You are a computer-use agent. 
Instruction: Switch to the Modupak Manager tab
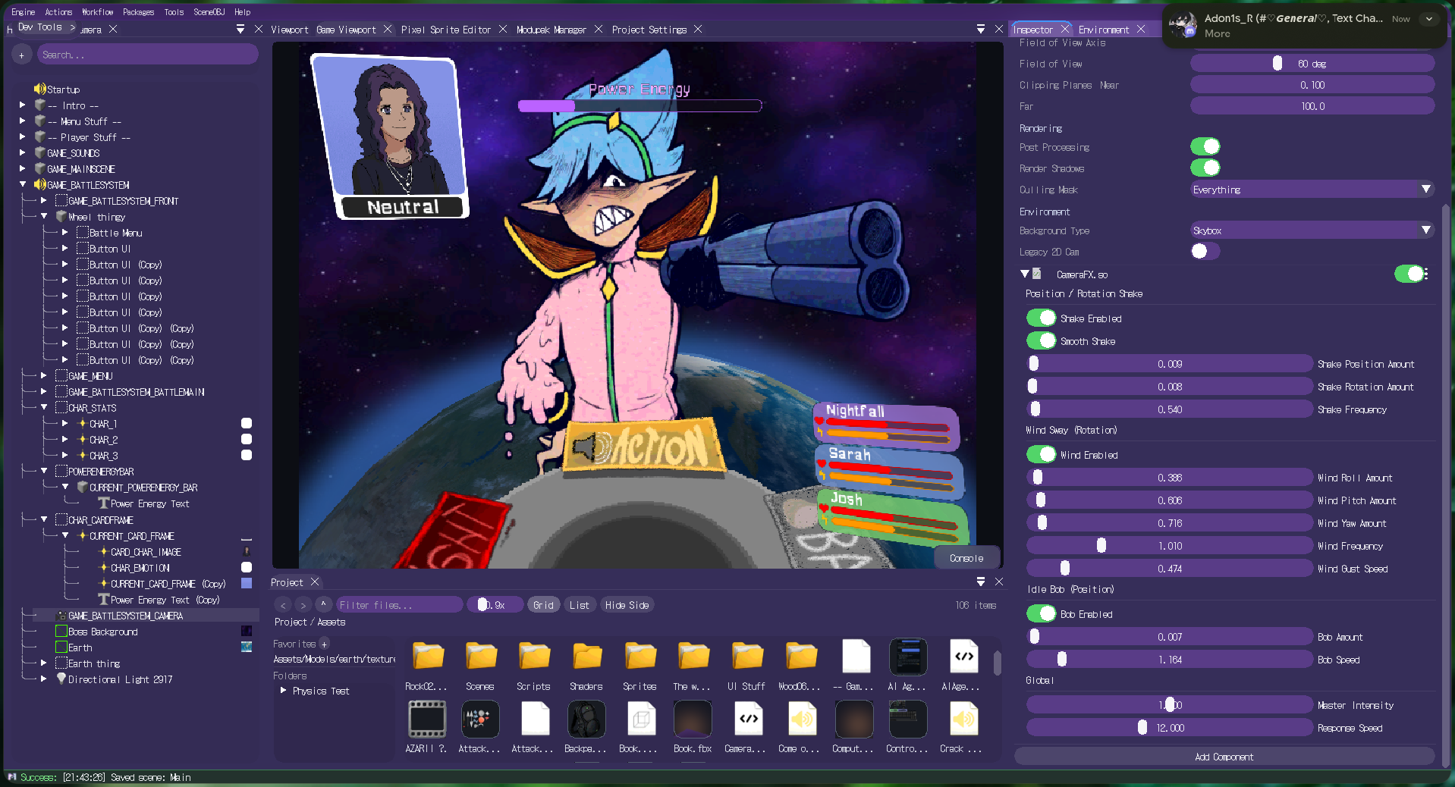point(552,30)
